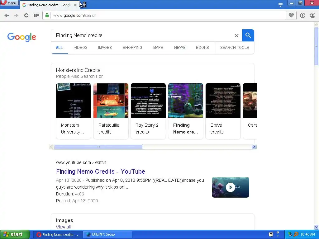Click the Google logo

click(22, 37)
